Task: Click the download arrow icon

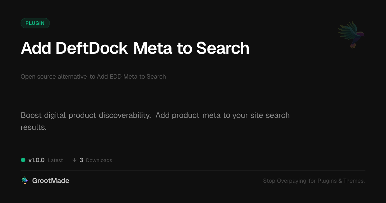Action: (74, 160)
